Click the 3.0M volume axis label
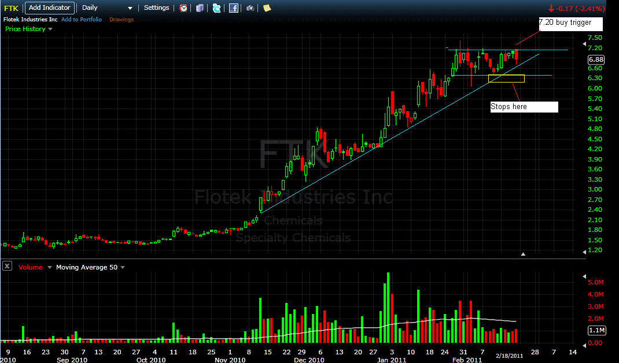 click(596, 306)
